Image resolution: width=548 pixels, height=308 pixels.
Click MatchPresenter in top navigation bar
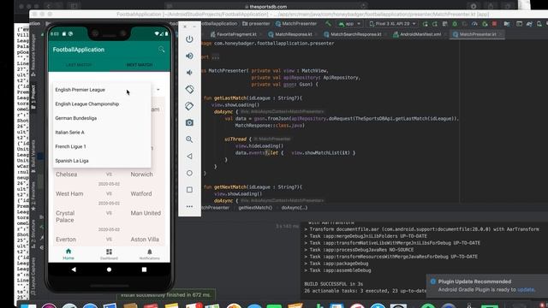click(296, 24)
